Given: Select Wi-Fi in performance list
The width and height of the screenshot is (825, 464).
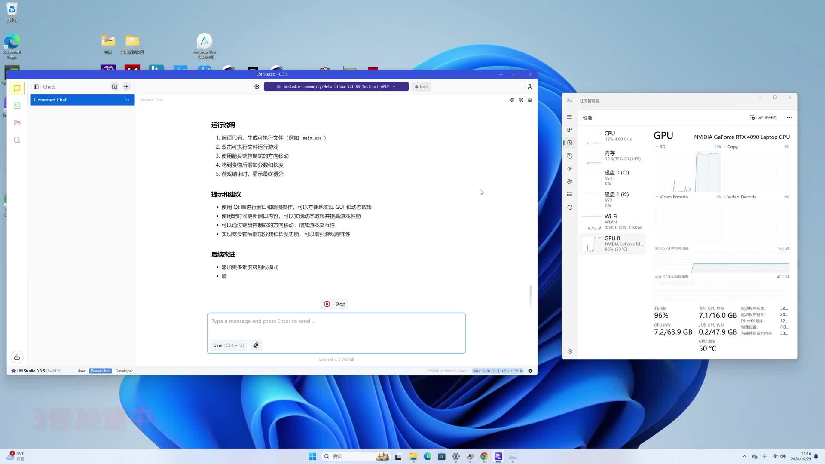Looking at the screenshot, I should 612,221.
